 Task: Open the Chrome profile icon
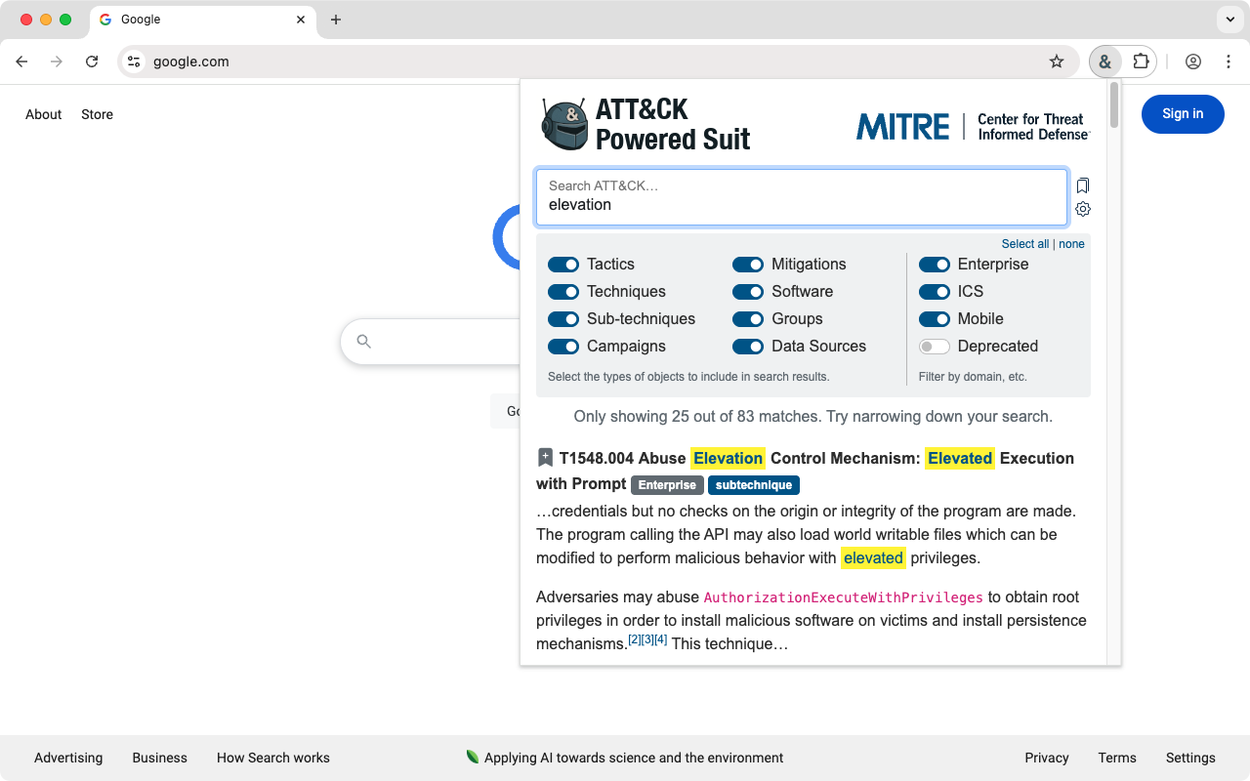click(x=1193, y=61)
